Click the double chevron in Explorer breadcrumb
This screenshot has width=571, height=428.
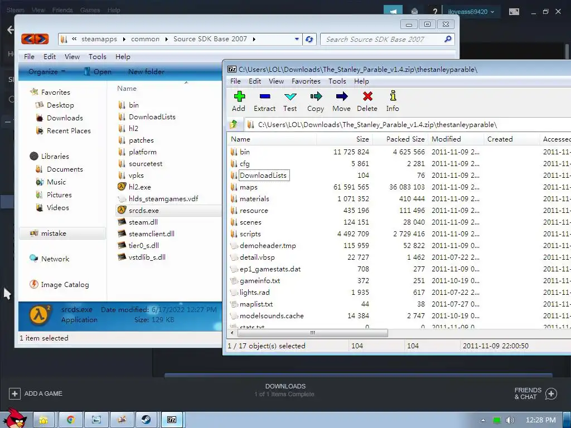point(74,38)
